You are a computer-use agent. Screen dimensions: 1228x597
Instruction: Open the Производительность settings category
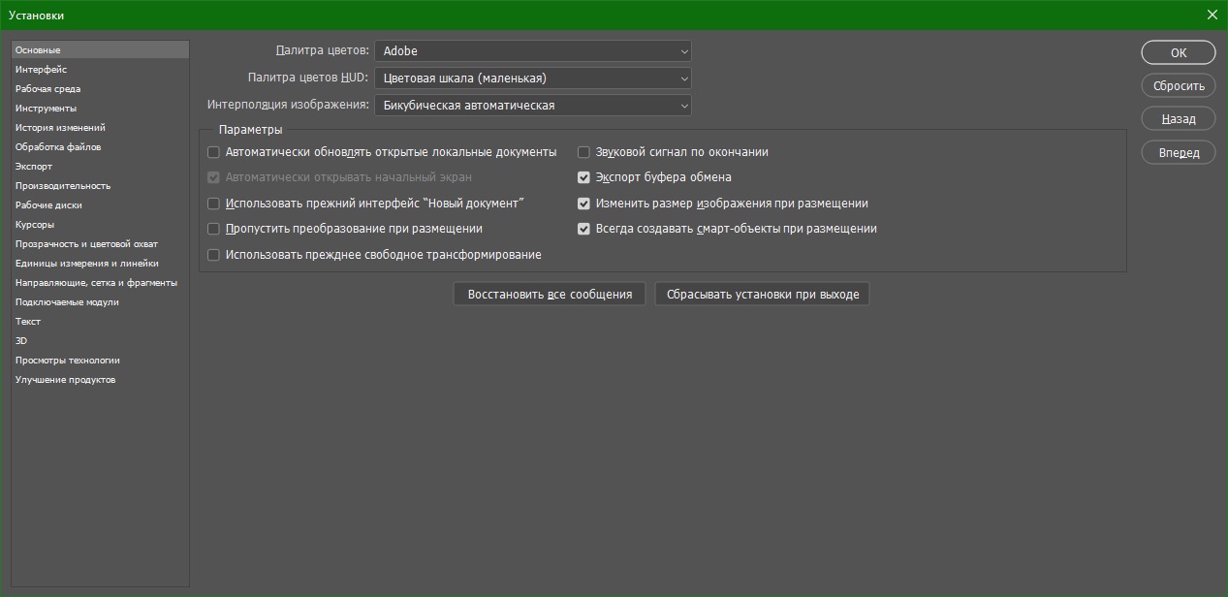coord(63,186)
